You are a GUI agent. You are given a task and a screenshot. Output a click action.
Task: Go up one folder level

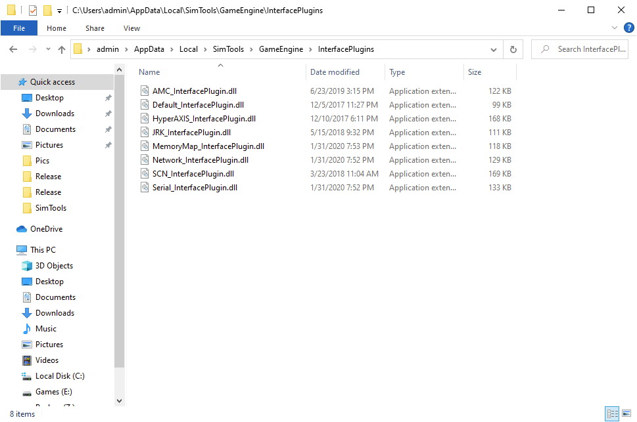pyautogui.click(x=62, y=49)
